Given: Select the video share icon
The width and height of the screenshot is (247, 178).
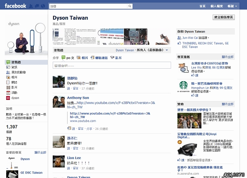Looking at the screenshot, I should [112, 58].
